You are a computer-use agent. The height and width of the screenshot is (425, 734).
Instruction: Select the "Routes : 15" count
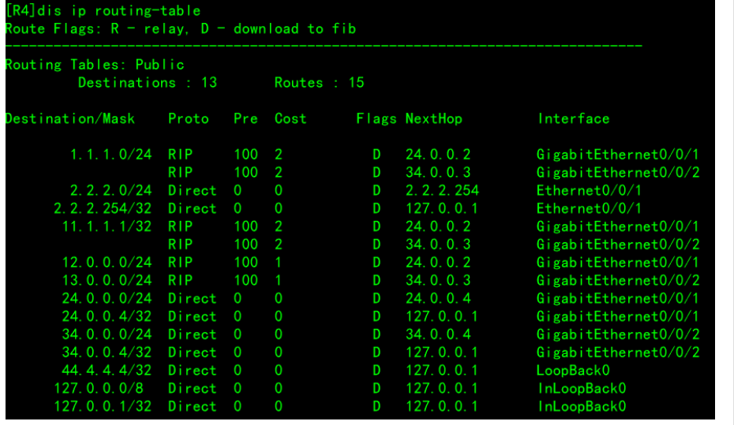coord(320,83)
